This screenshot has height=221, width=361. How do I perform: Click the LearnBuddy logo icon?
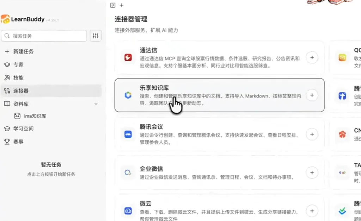(x=5, y=19)
